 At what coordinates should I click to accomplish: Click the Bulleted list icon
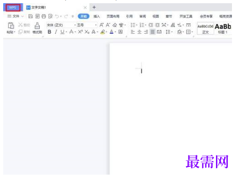point(133,25)
